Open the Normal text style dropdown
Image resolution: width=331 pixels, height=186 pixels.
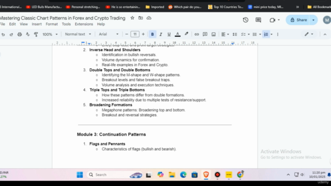coord(78,34)
